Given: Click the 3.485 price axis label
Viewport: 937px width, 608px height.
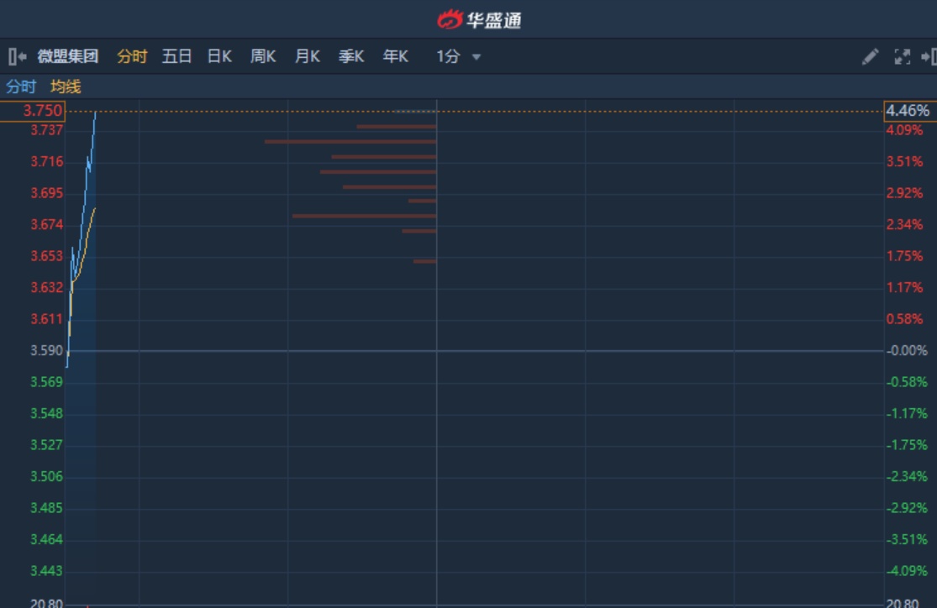Looking at the screenshot, I should (46, 508).
